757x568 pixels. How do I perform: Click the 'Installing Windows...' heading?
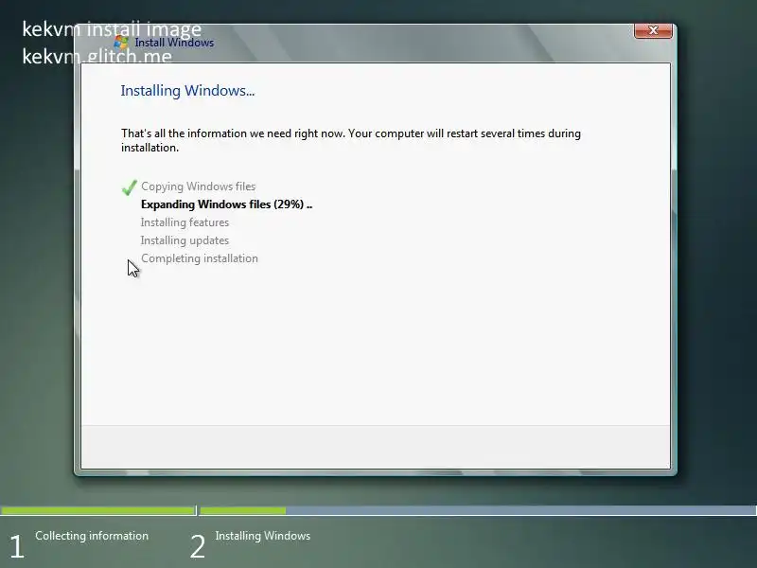click(x=187, y=91)
